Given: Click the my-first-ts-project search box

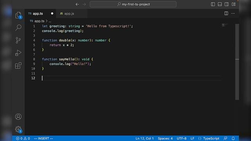Looking at the screenshot, I should point(133,4).
